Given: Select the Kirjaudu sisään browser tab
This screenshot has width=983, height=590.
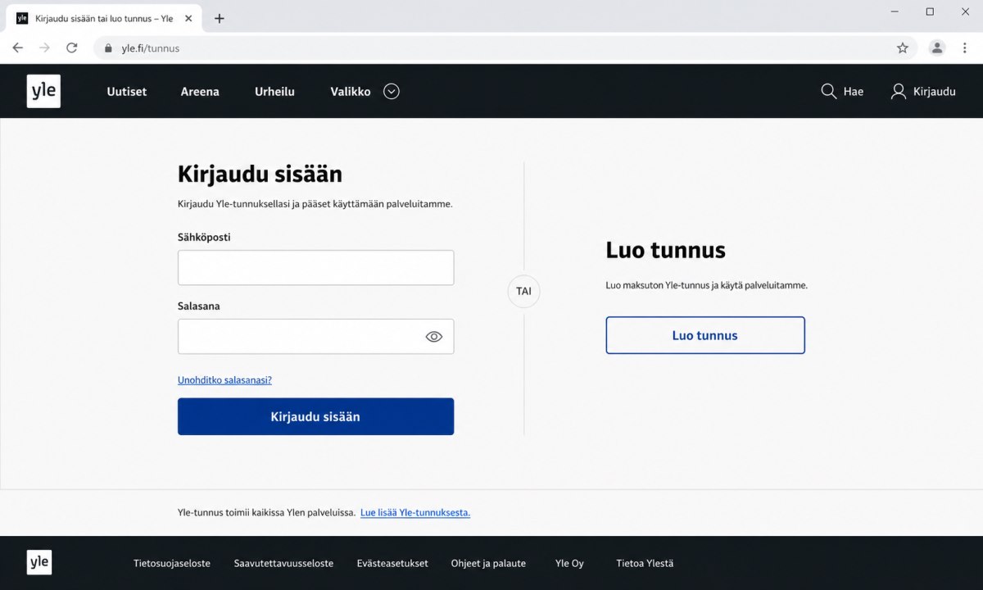Looking at the screenshot, I should coord(104,18).
